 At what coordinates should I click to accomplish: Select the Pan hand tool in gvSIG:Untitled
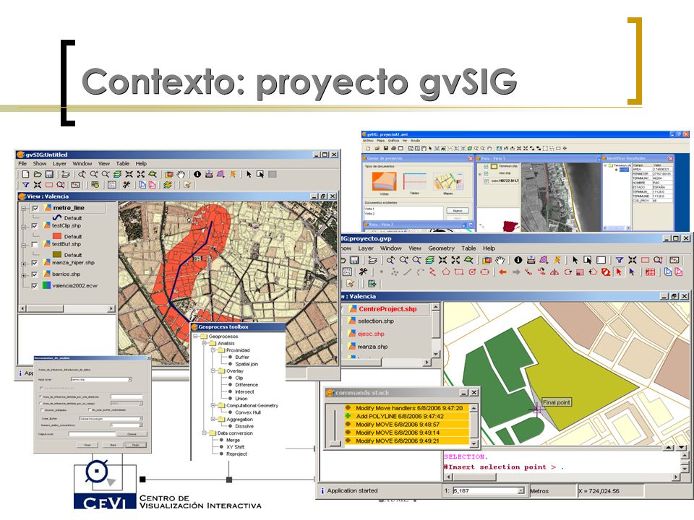point(181,174)
